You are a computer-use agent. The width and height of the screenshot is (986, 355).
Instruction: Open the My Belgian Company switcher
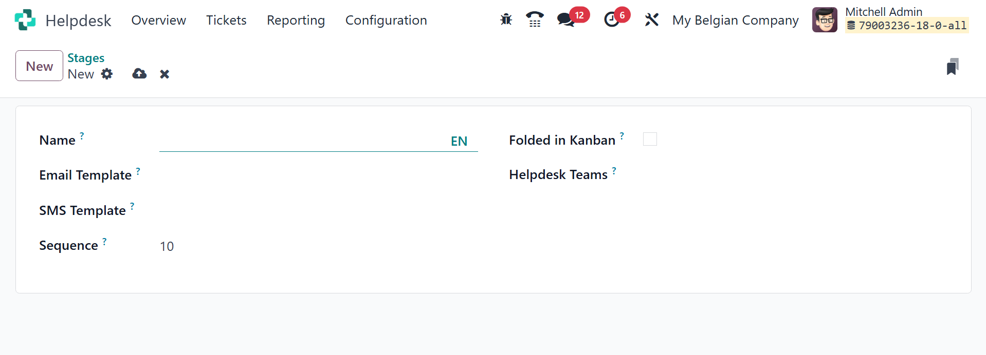click(x=735, y=20)
